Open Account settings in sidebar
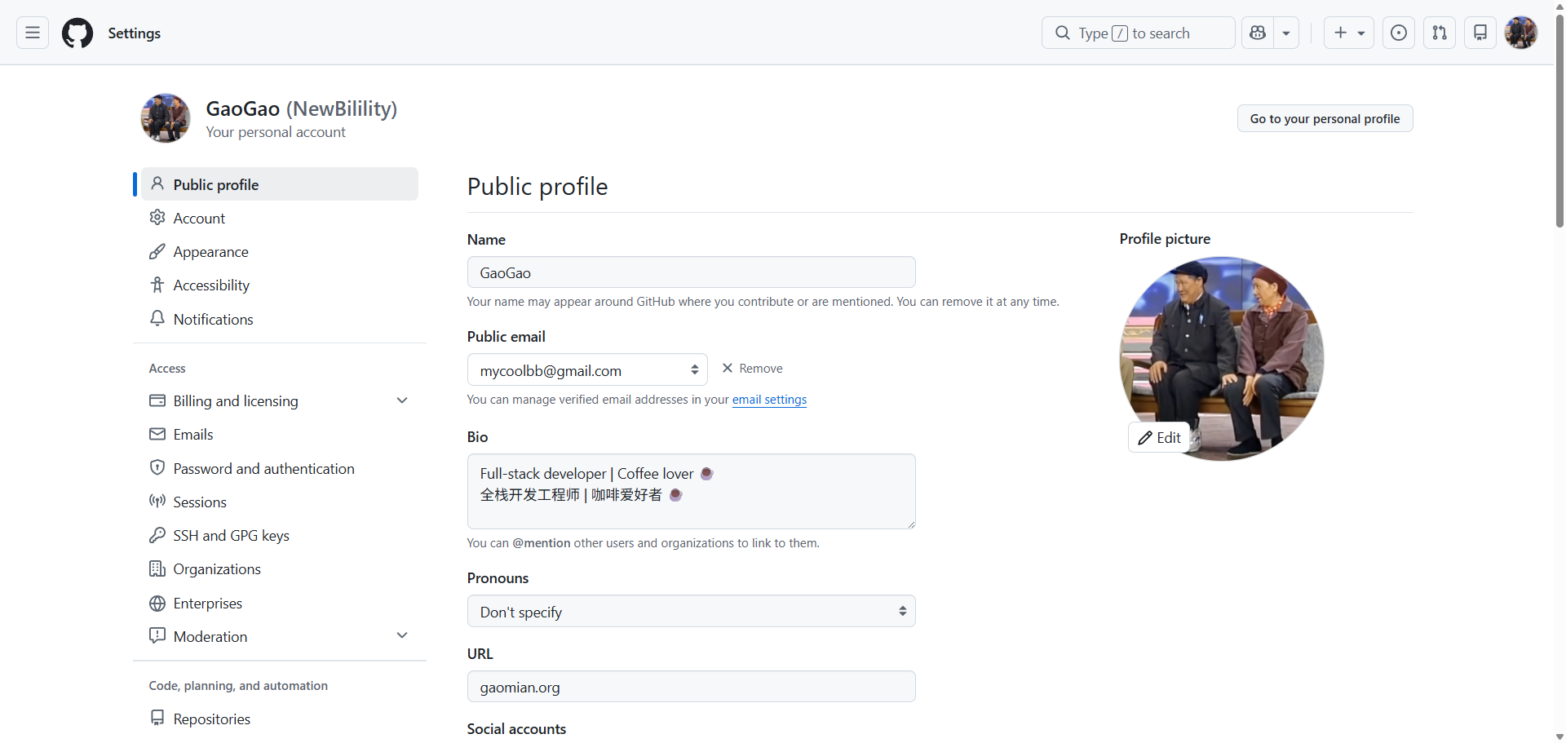1566x743 pixels. pyautogui.click(x=280, y=218)
